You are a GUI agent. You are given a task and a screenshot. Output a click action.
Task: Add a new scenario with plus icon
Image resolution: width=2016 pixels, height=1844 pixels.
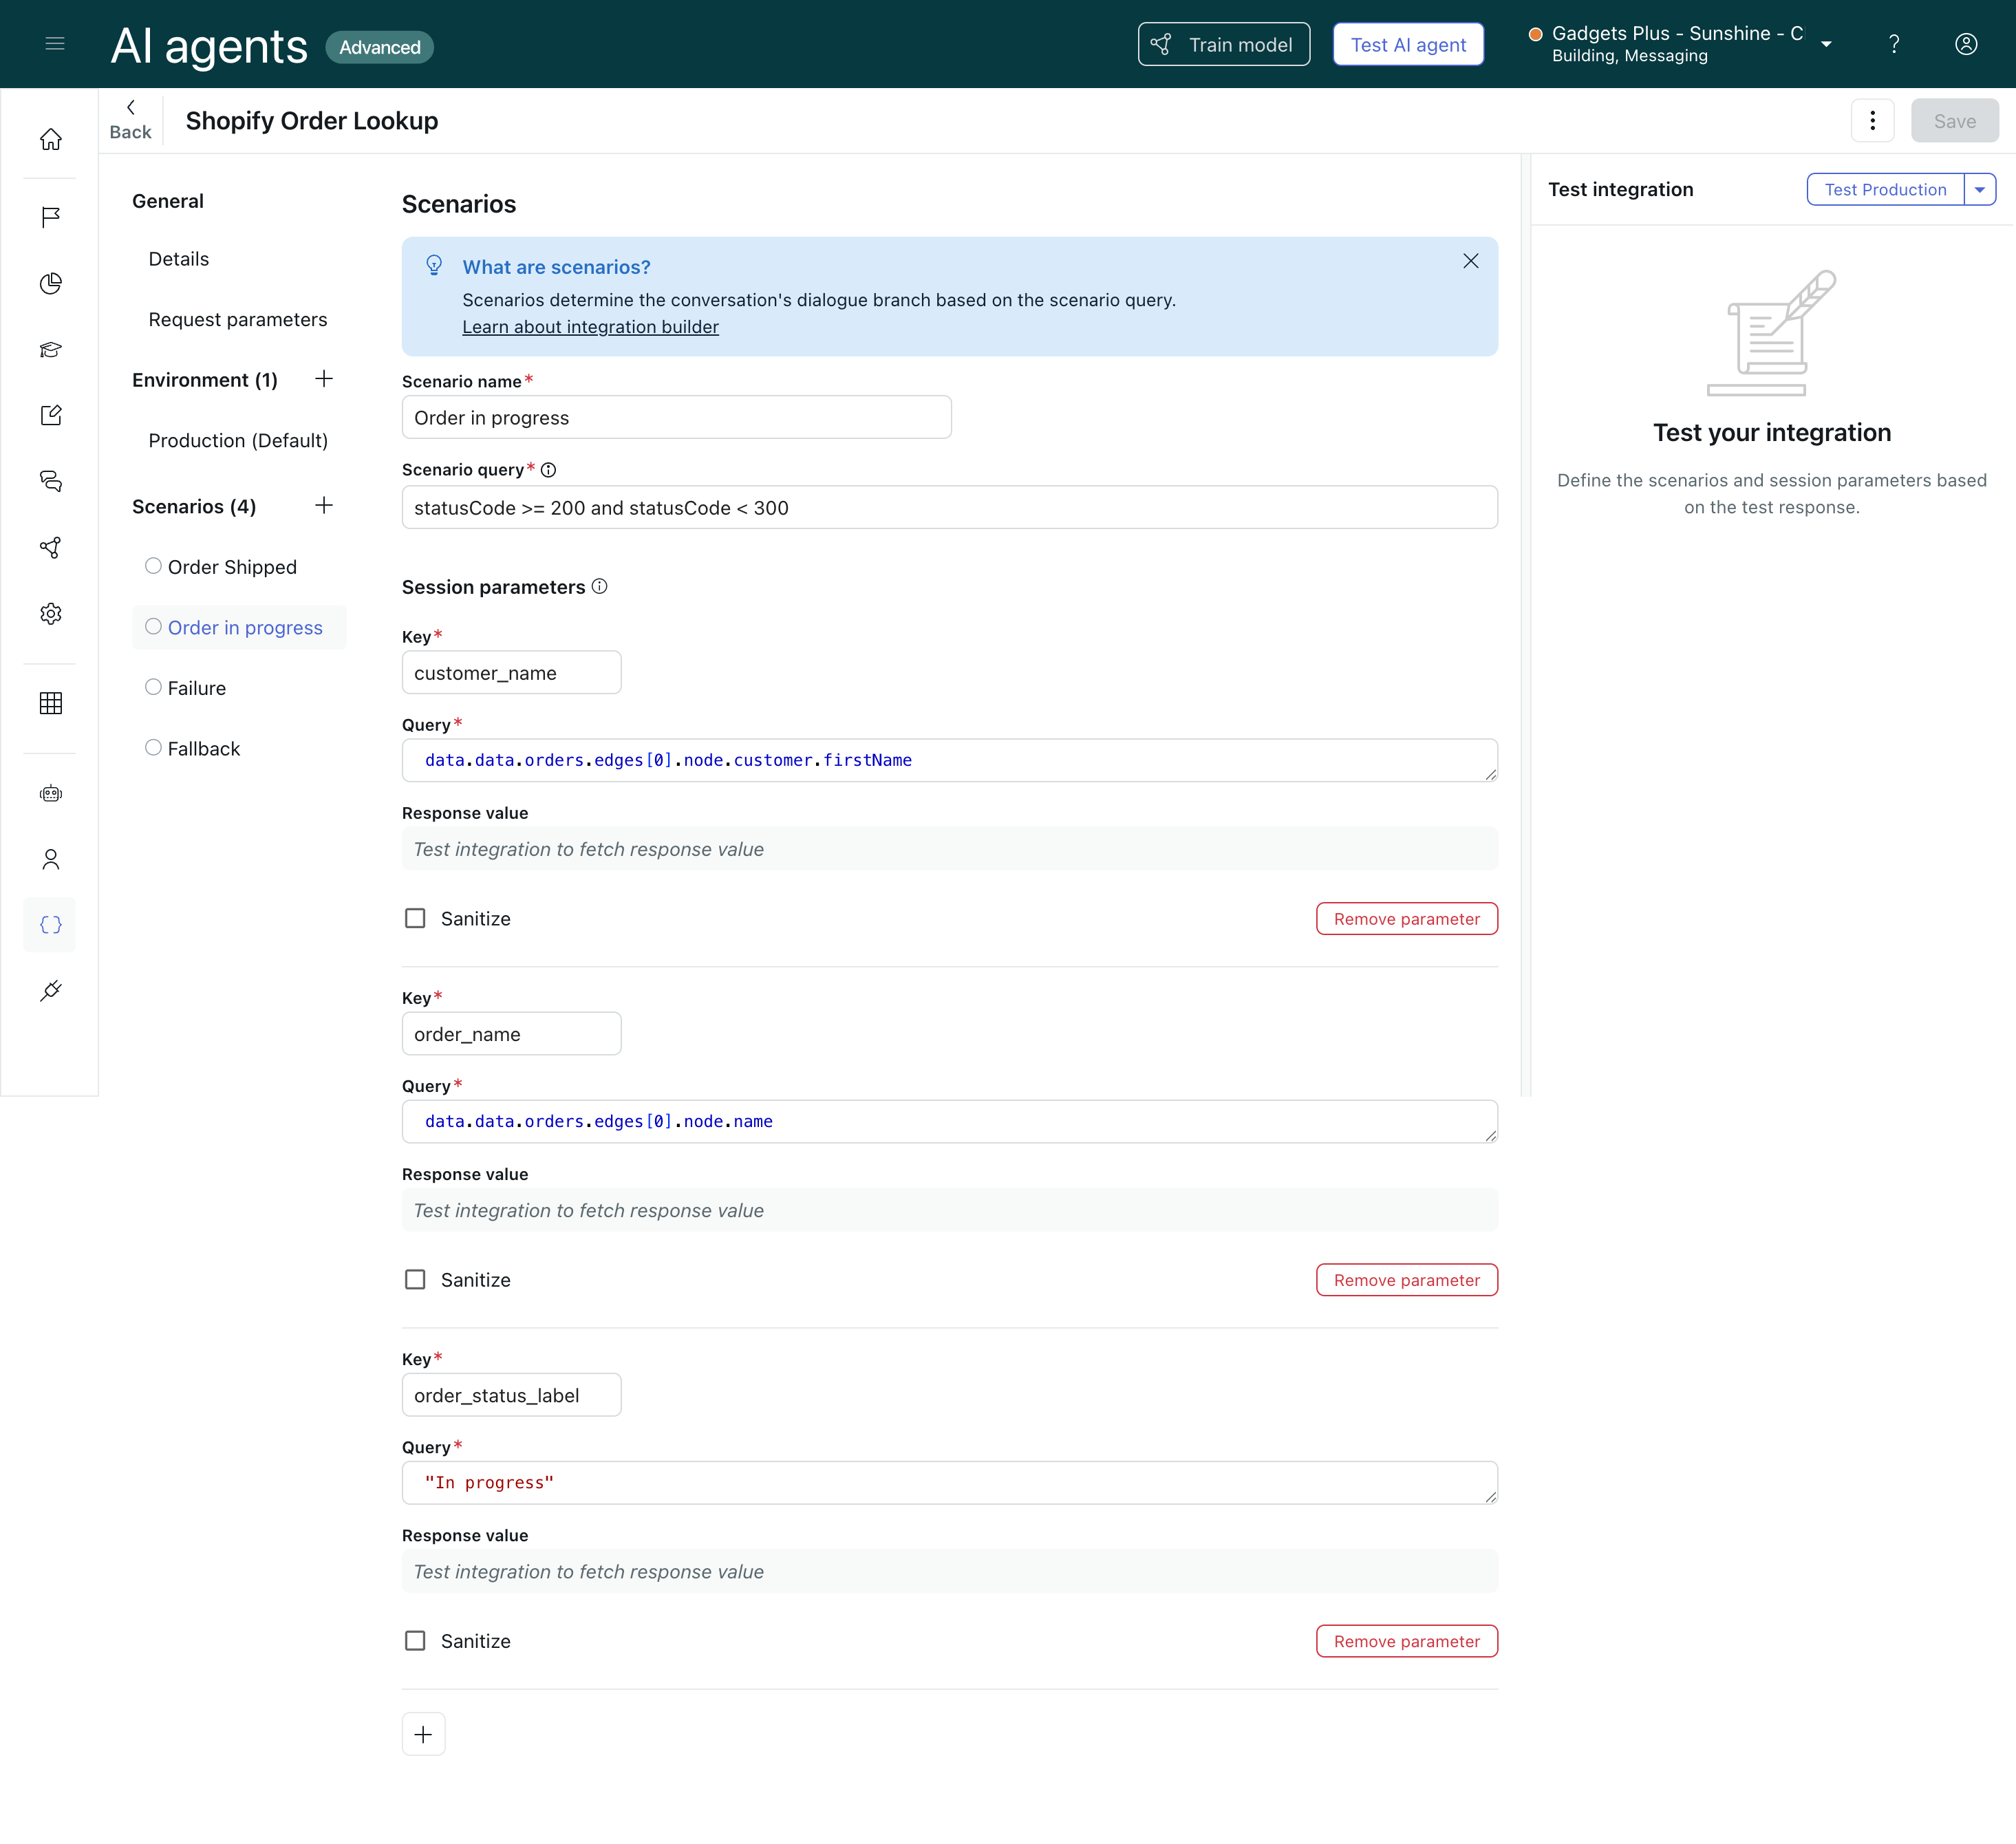point(324,506)
